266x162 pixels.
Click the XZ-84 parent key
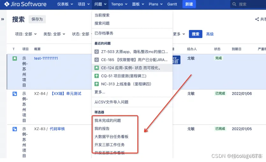[40, 94]
